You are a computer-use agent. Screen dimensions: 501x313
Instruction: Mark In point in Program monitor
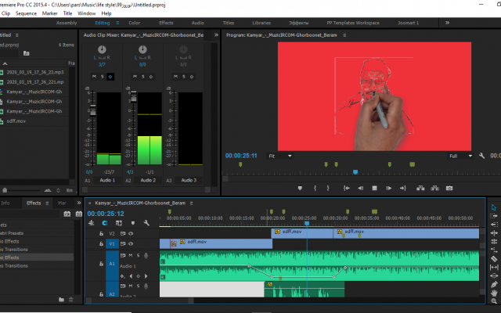pyautogui.click(x=315, y=188)
